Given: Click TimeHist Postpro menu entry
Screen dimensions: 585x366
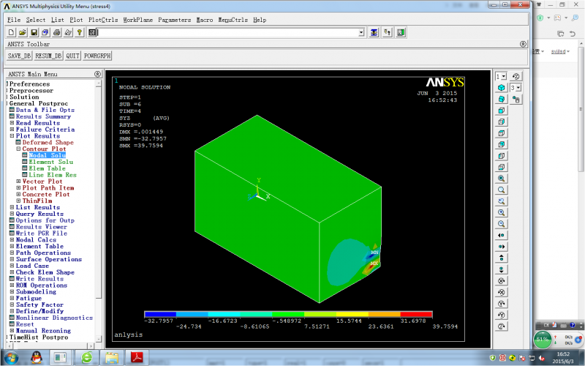Looking at the screenshot, I should [39, 337].
